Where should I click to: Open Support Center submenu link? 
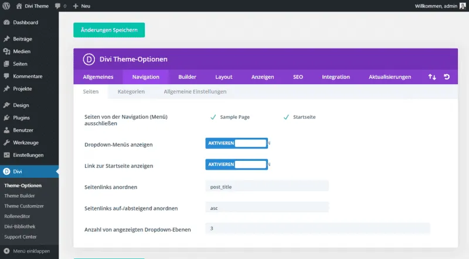click(21, 237)
